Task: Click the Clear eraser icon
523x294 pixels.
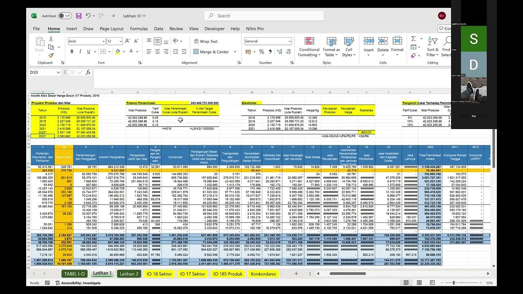Action: pos(413,56)
